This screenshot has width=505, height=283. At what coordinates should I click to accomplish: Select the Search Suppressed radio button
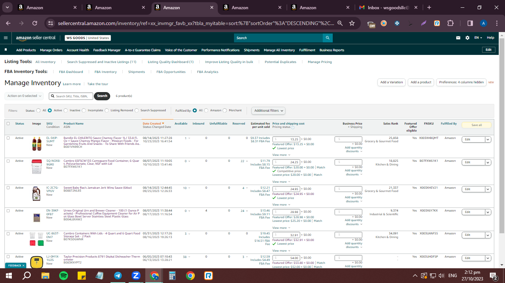(137, 110)
